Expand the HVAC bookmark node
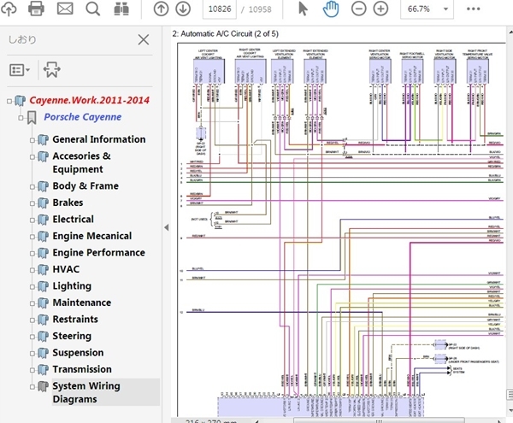513x423 pixels. 32,270
